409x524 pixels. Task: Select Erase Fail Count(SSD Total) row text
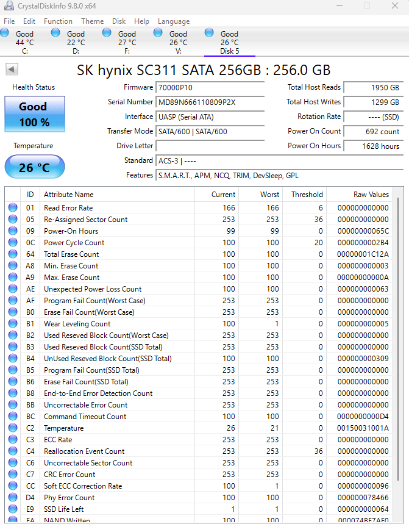pos(86,382)
